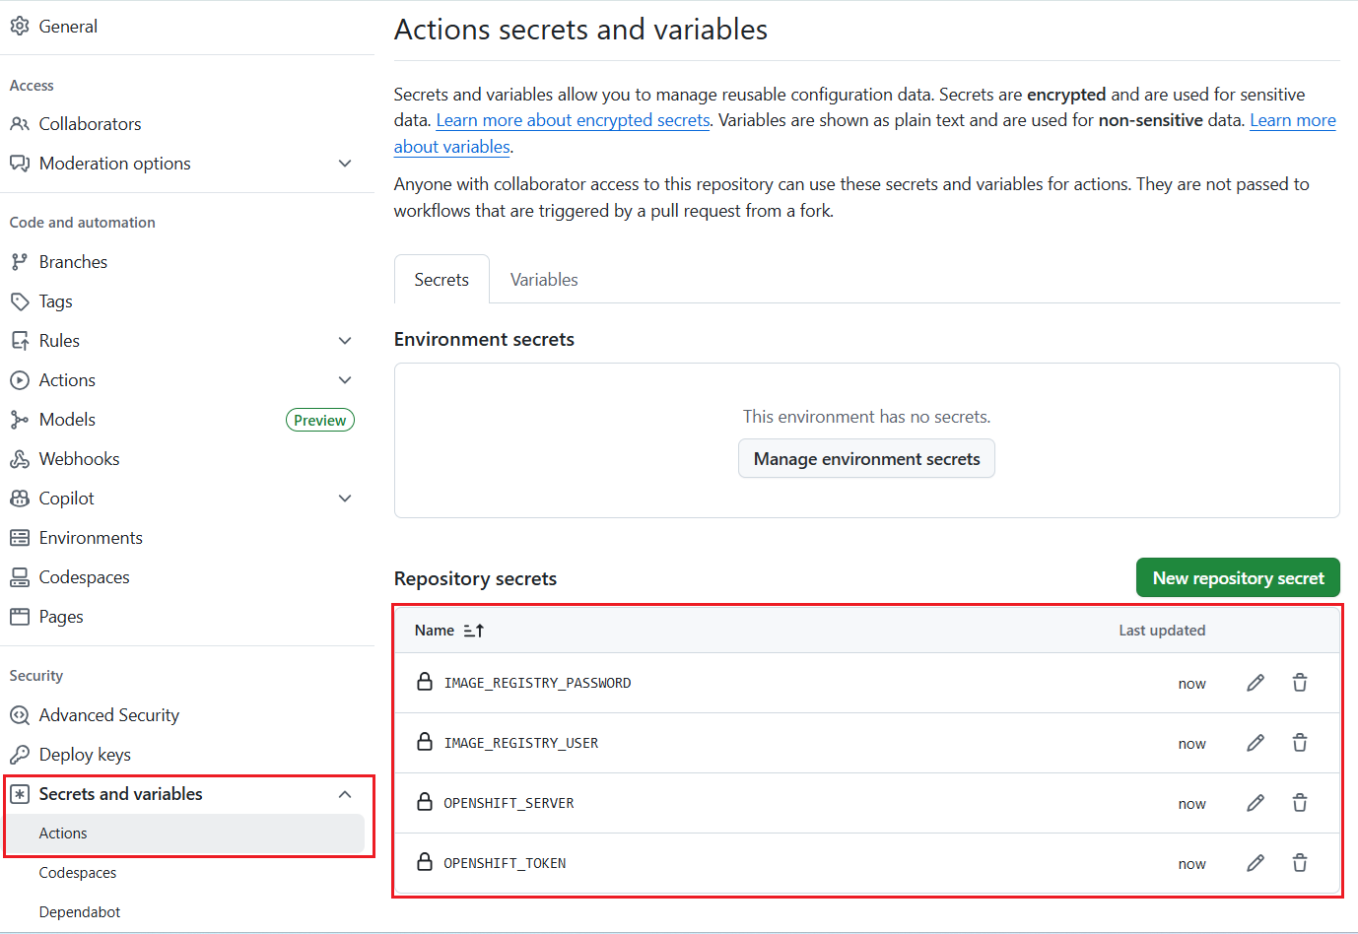Switch to the Variables tab
The image size is (1358, 934).
pyautogui.click(x=544, y=280)
